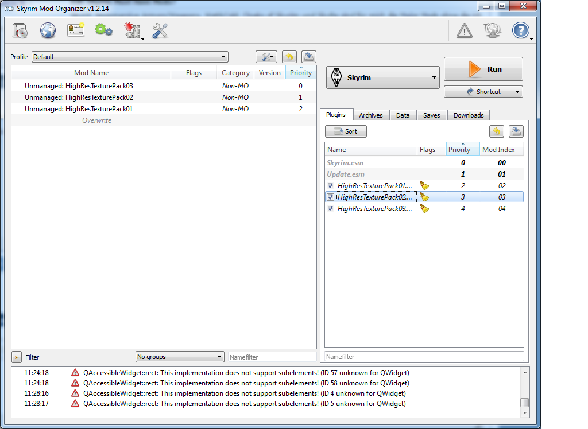
Task: Switch to the Downloads tab
Action: pos(469,115)
